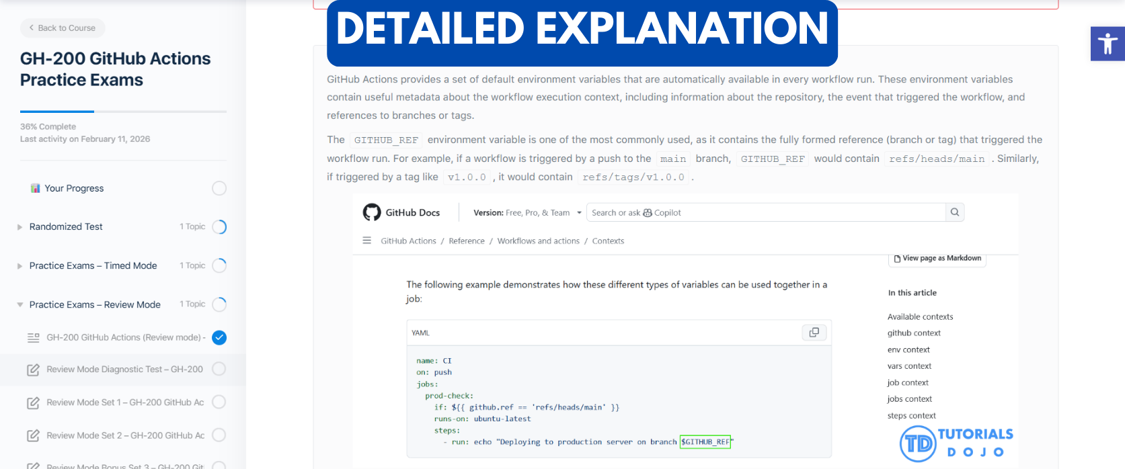Click the magnifier search button

955,212
